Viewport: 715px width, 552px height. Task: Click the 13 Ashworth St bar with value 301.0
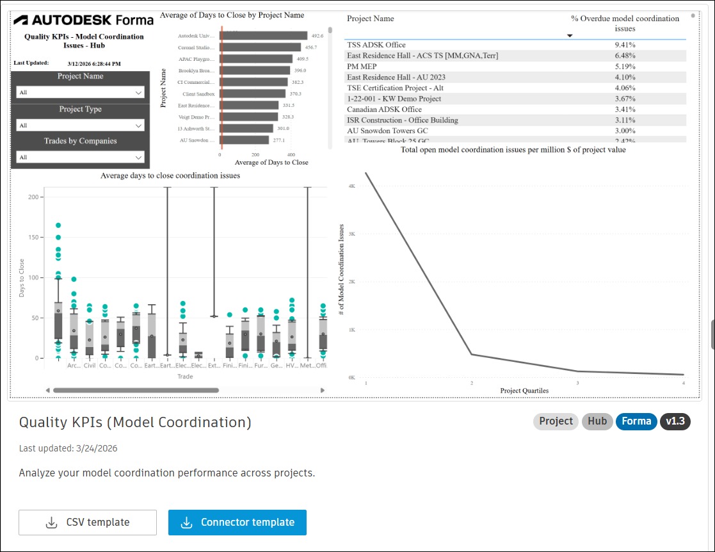(246, 128)
